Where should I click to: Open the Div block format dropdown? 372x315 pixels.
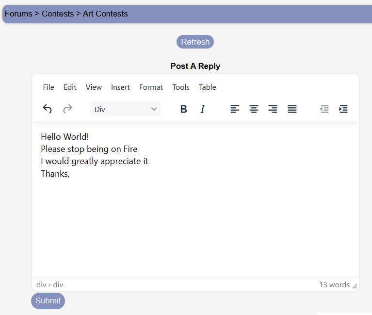point(125,109)
